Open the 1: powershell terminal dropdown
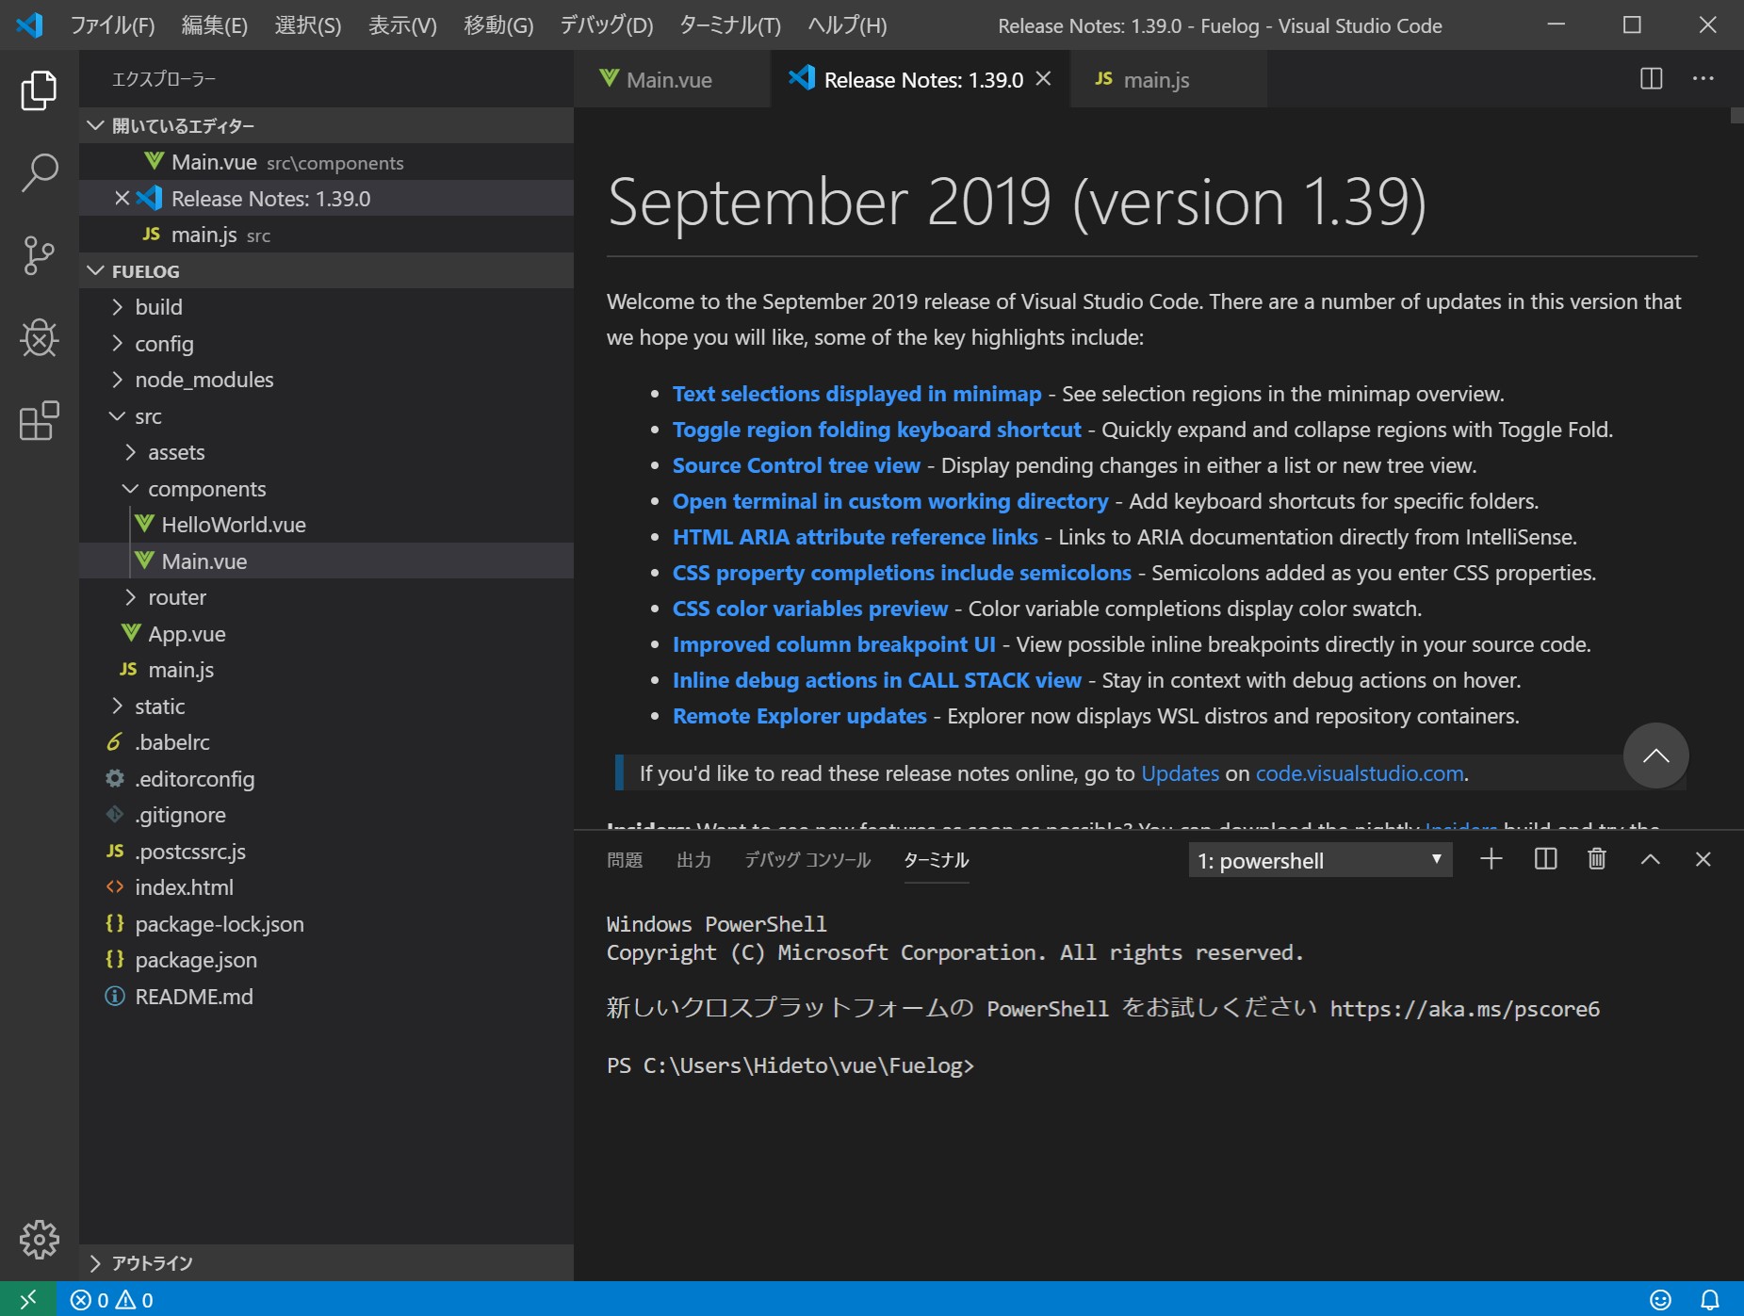1744x1316 pixels. tap(1319, 859)
